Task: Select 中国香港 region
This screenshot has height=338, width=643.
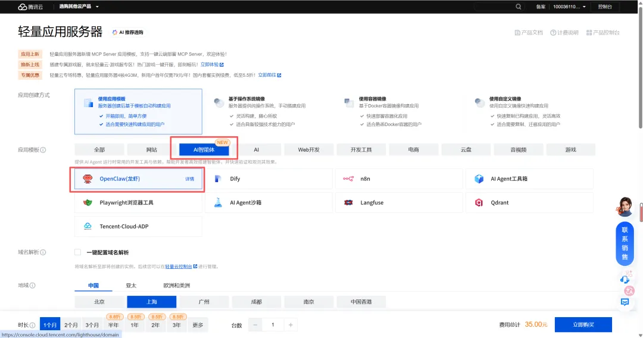Action: [x=361, y=302]
